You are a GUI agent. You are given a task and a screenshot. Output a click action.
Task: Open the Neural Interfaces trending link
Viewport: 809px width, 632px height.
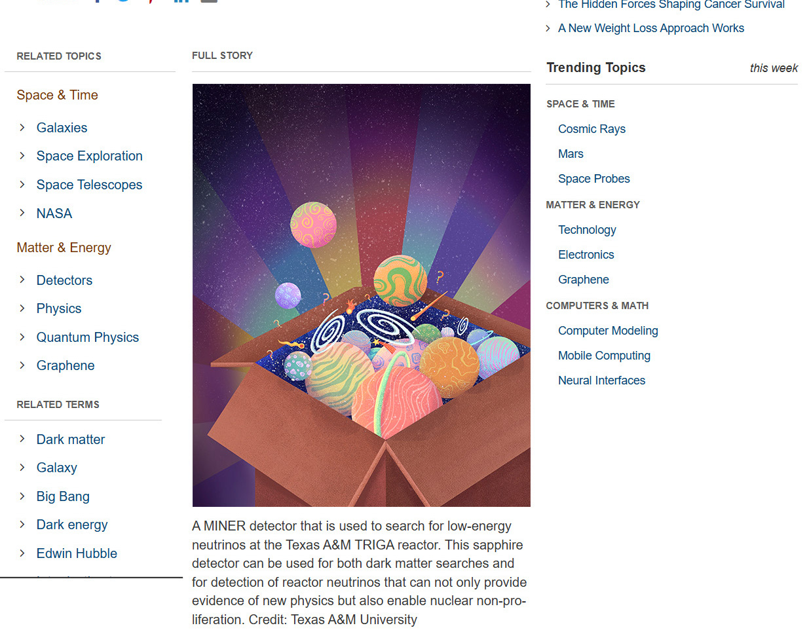(601, 381)
